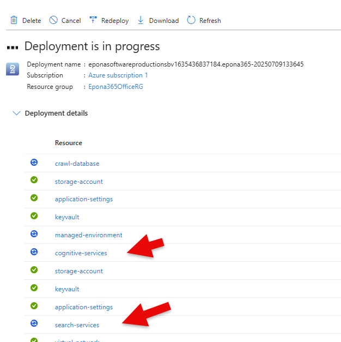Collapse the Deployment details section

point(16,113)
